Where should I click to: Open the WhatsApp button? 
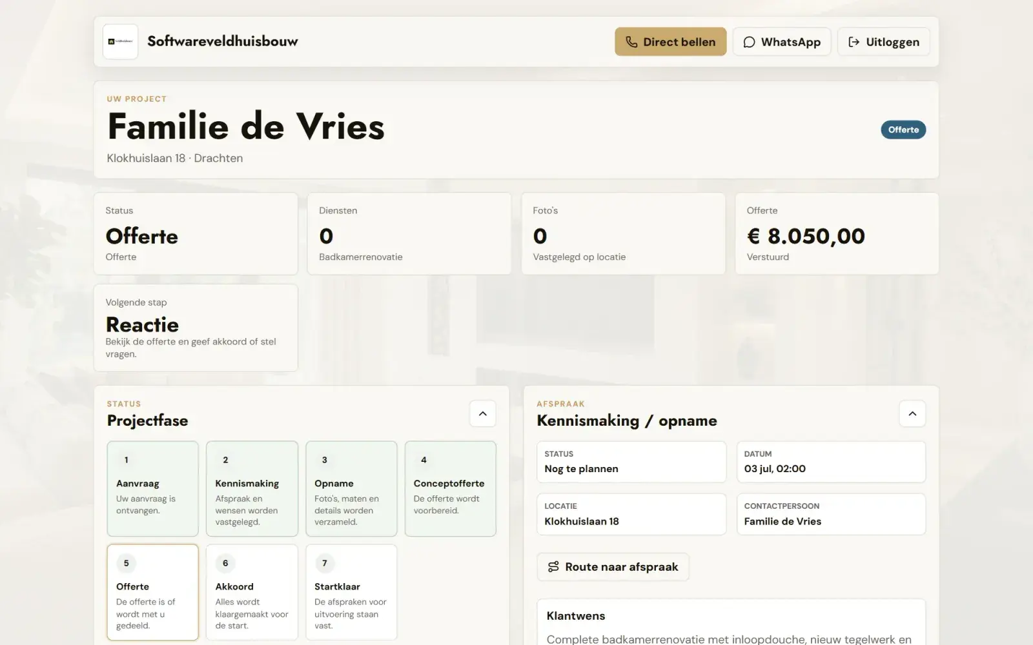781,42
